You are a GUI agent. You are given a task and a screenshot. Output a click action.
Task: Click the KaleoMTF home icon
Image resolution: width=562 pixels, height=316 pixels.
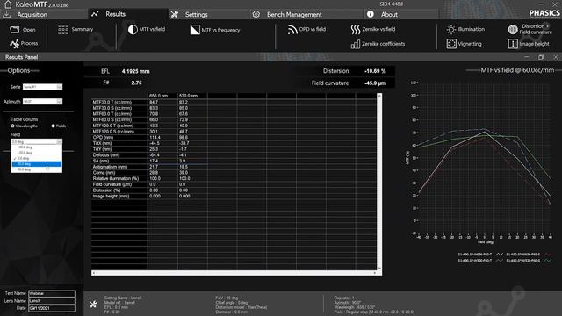(x=8, y=4)
